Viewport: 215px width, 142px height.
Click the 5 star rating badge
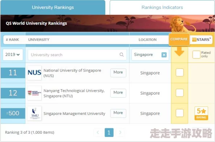tap(201, 113)
